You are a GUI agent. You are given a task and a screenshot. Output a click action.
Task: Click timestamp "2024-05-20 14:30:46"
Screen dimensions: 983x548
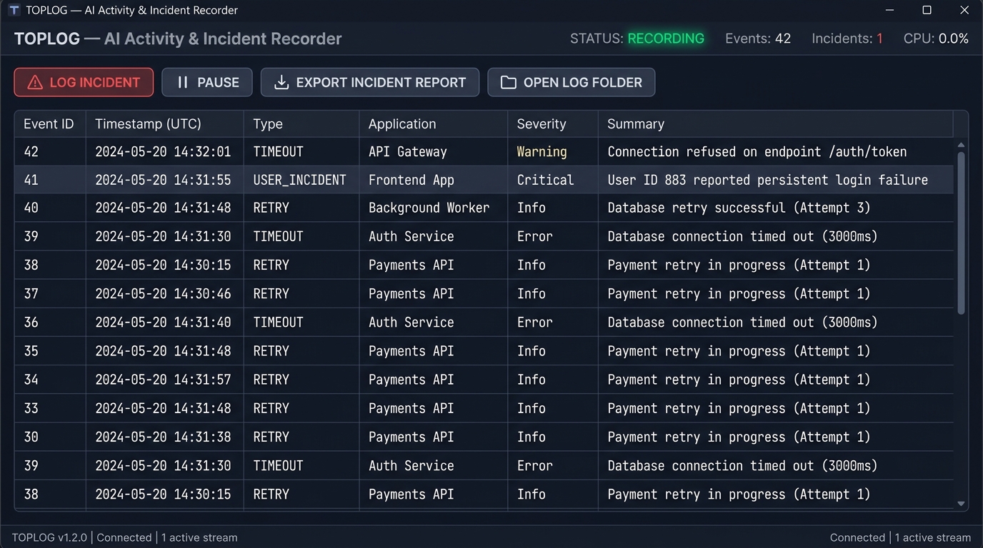pos(163,293)
